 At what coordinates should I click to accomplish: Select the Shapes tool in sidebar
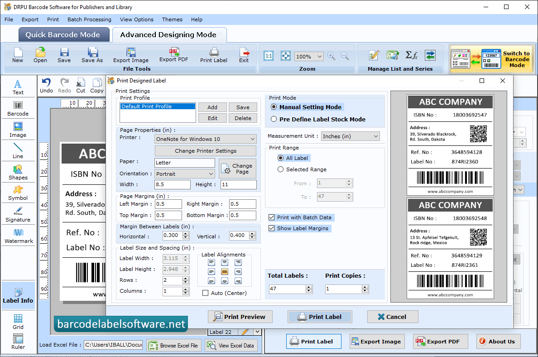coord(18,172)
